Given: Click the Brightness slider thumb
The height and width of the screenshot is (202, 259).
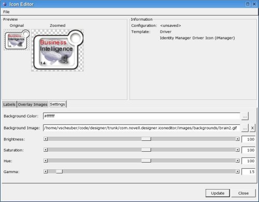Looking at the screenshot, I should tap(146, 139).
